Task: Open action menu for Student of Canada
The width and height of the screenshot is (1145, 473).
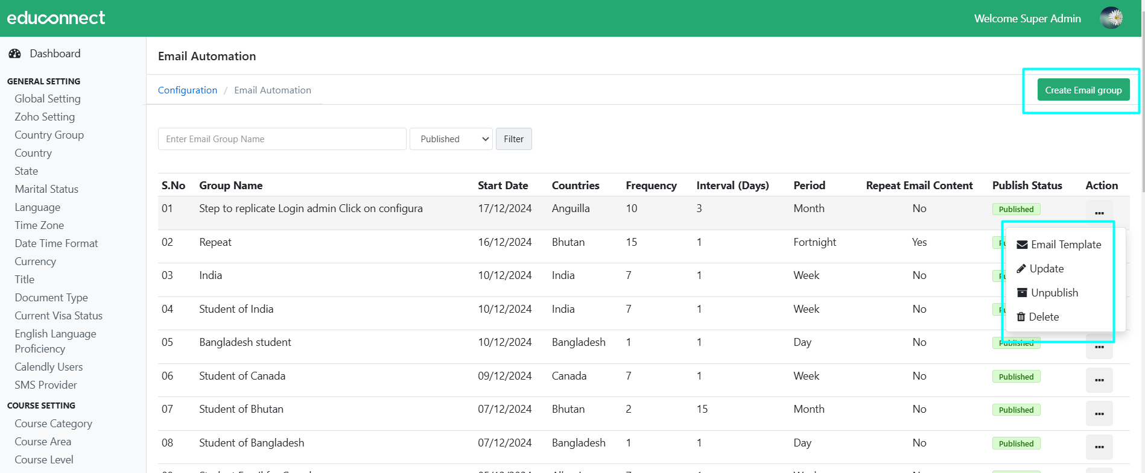Action: point(1099,380)
